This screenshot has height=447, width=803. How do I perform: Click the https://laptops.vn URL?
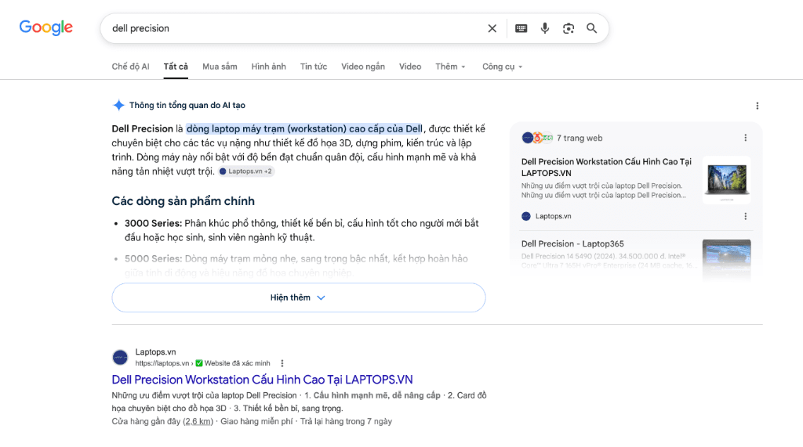click(162, 363)
